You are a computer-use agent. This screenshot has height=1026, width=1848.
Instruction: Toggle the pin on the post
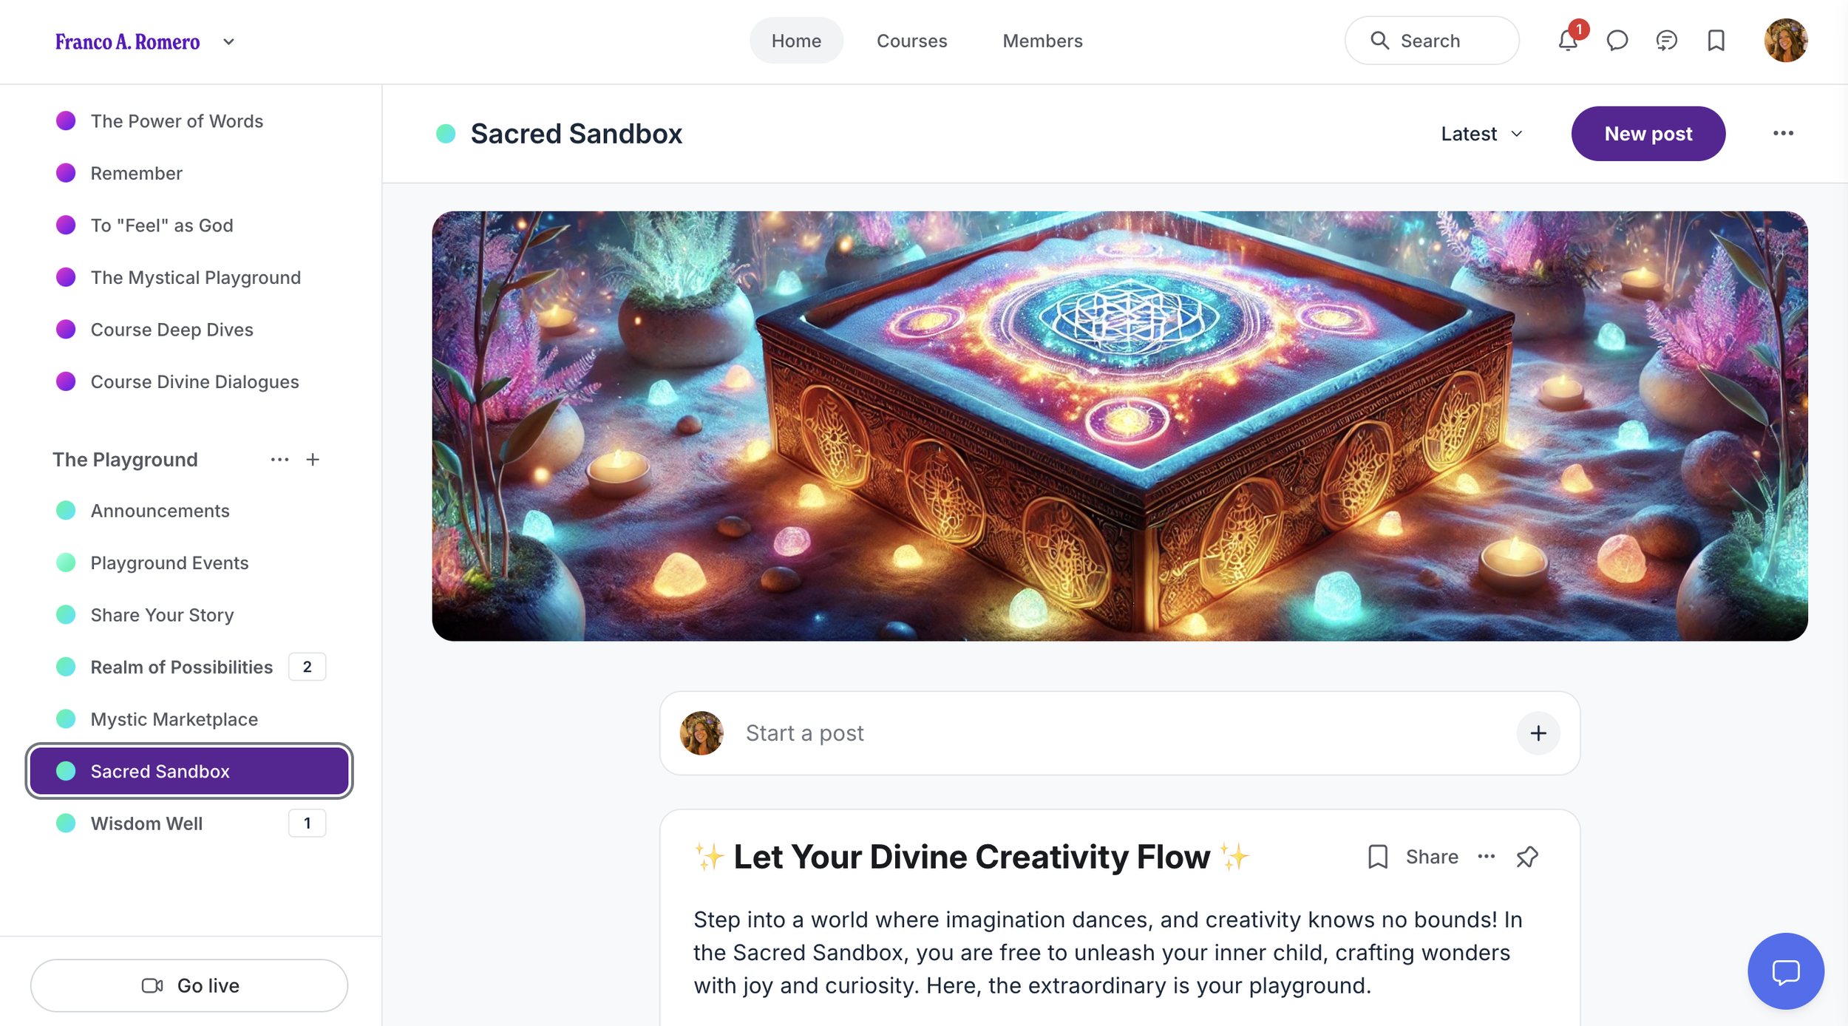tap(1527, 857)
